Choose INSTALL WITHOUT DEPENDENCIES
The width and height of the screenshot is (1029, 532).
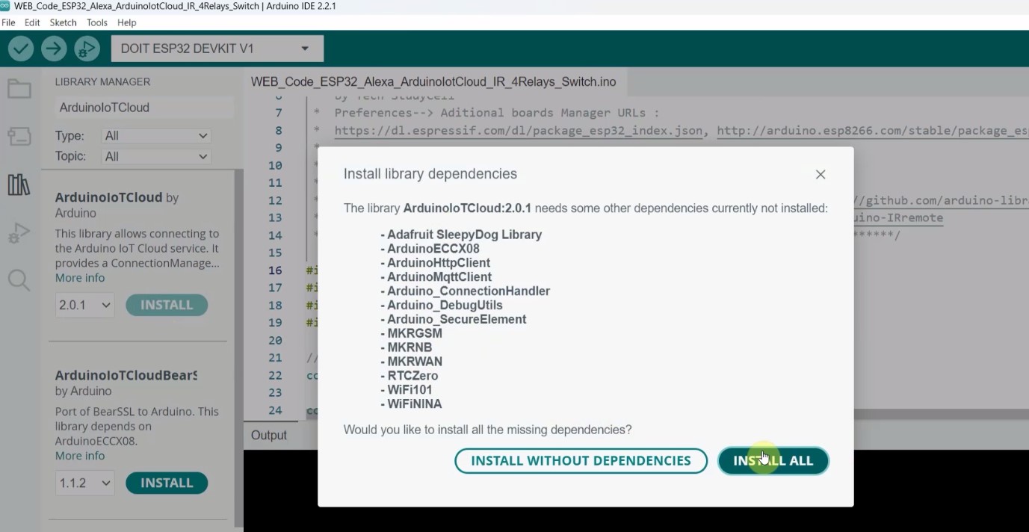coord(581,461)
